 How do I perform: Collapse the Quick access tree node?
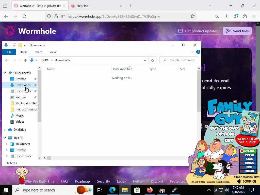(5, 73)
